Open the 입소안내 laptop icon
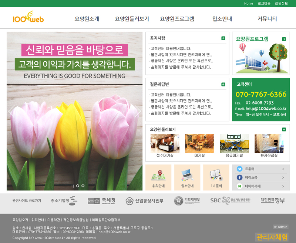The height and width of the screenshot is (243, 296). [187, 174]
